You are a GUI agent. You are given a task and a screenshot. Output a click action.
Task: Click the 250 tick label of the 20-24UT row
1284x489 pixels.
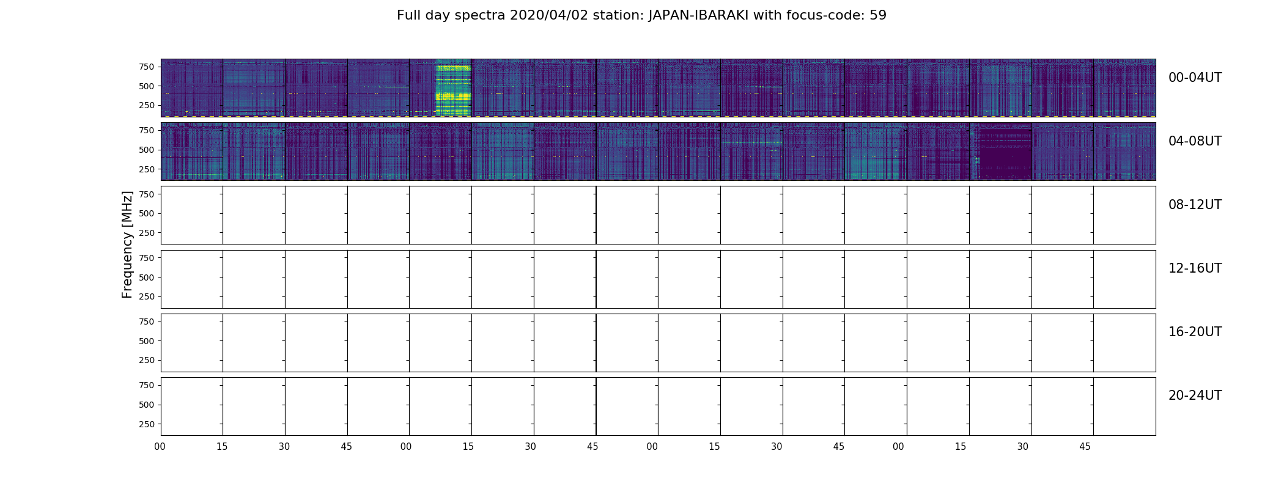click(x=146, y=424)
